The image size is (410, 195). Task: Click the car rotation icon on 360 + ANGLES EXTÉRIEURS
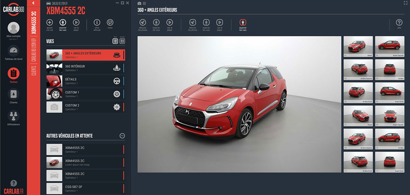pos(116,55)
